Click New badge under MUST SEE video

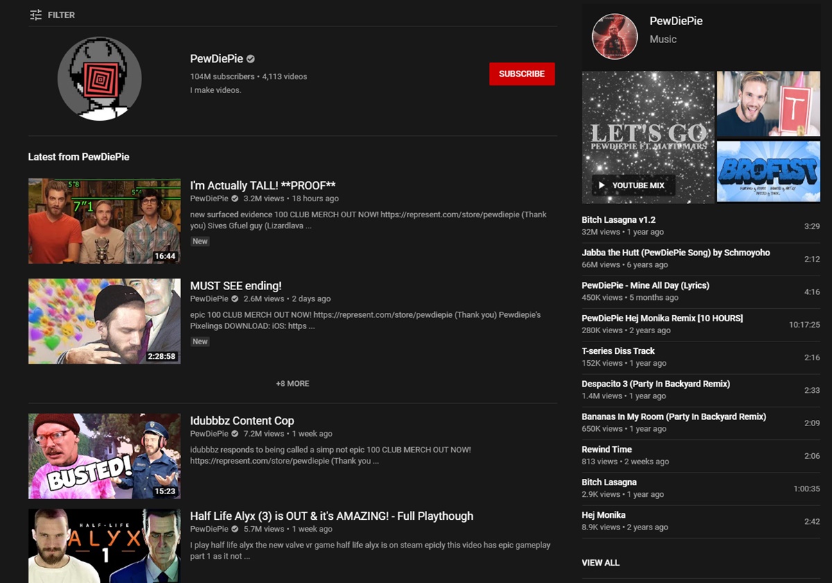coord(200,341)
